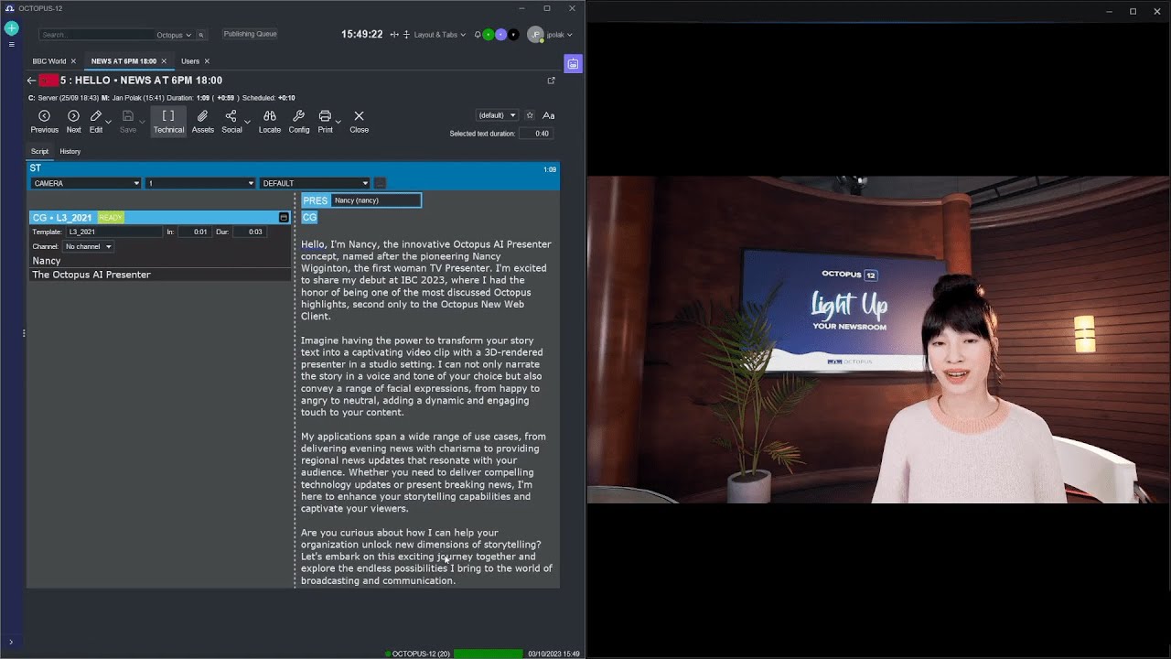Viewport: 1171px width, 659px height.
Task: Expand the Edit dropdown arrow
Action: [x=108, y=122]
